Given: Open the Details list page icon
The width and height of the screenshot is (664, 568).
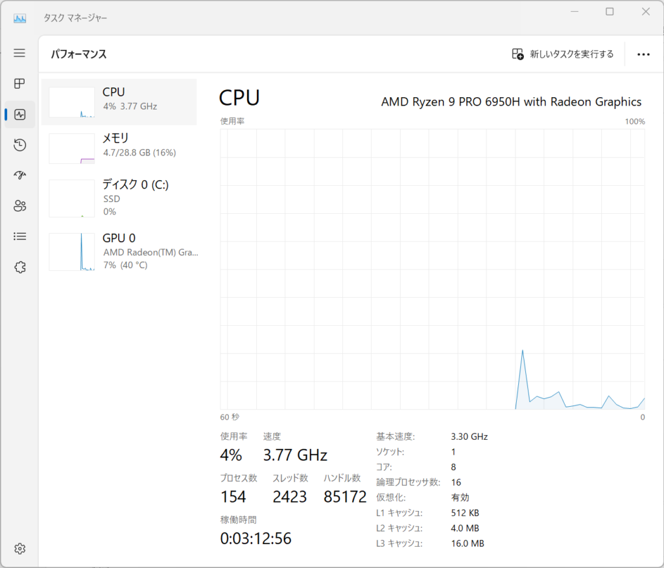Looking at the screenshot, I should (x=20, y=236).
